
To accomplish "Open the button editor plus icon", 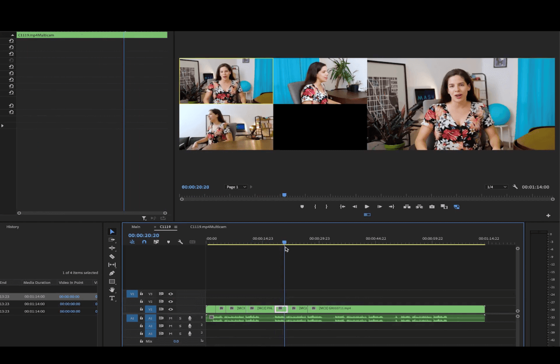I will coord(548,215).
